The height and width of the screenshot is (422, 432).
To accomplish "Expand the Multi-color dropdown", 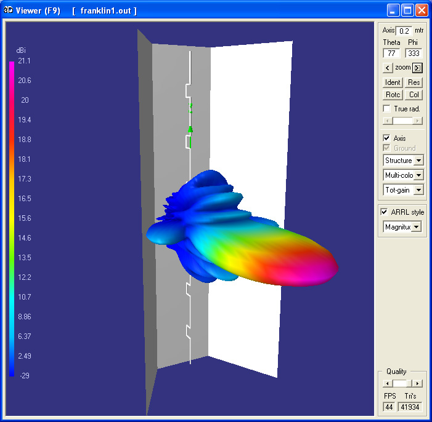I will (418, 175).
